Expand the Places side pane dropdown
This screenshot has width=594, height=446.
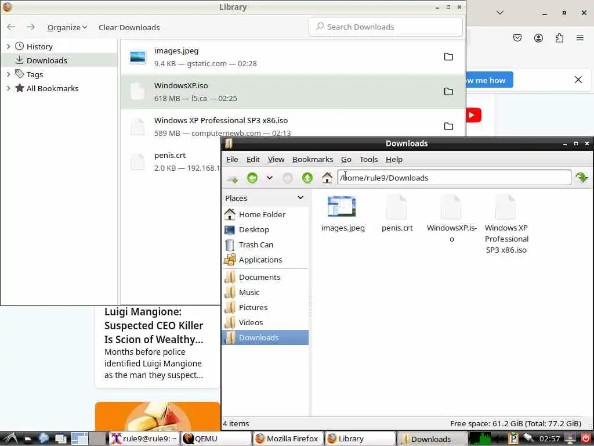[x=300, y=197]
